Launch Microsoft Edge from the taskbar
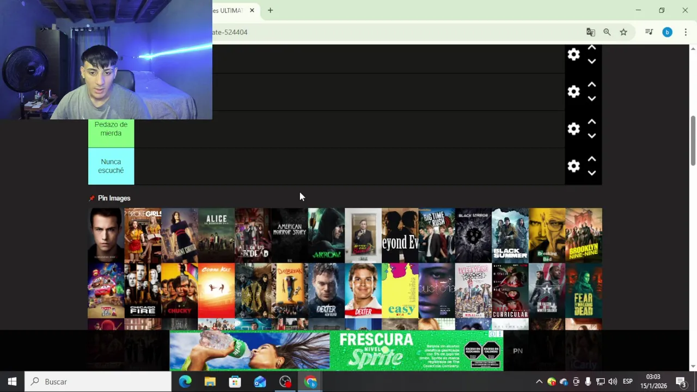 tap(185, 382)
